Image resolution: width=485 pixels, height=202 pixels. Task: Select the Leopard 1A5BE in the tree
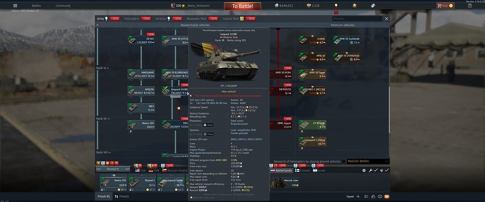pos(175,91)
